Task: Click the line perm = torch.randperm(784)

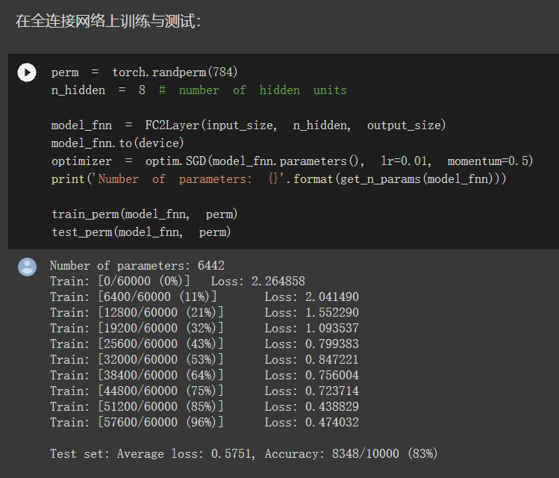Action: pos(144,72)
